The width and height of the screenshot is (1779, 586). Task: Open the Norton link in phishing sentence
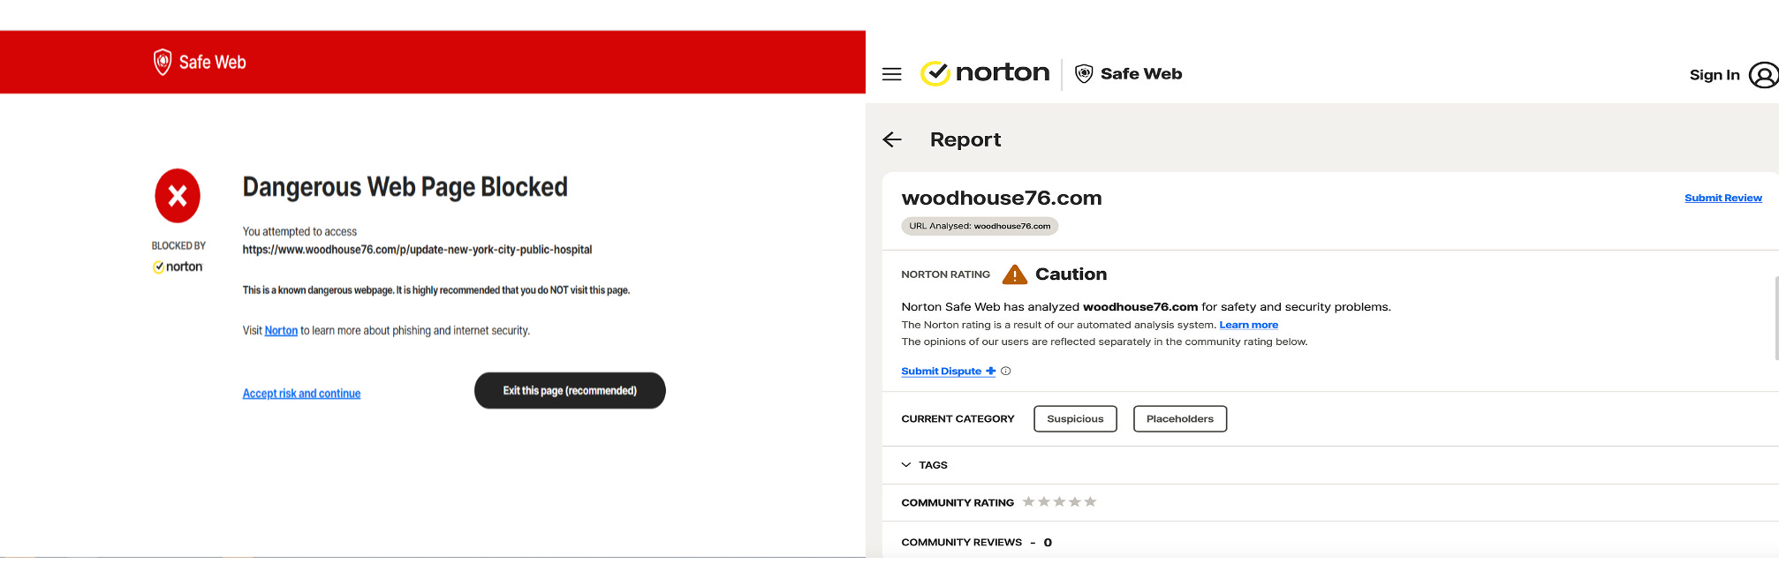(x=281, y=331)
